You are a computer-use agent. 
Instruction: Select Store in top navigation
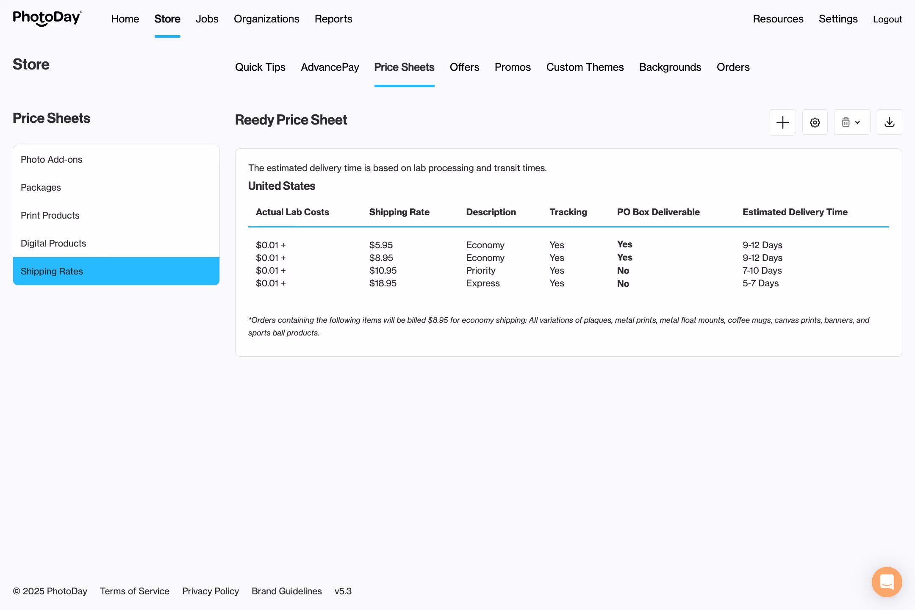pos(167,19)
